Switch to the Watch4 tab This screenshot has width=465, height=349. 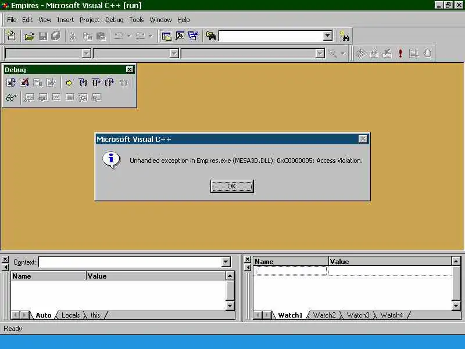pos(391,315)
